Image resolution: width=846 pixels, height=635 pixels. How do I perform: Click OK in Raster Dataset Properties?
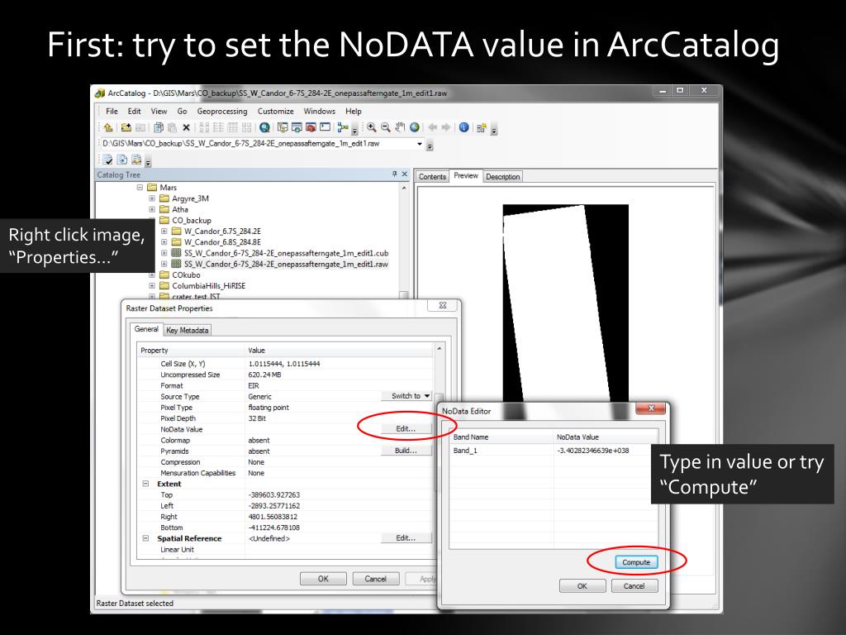pos(323,579)
